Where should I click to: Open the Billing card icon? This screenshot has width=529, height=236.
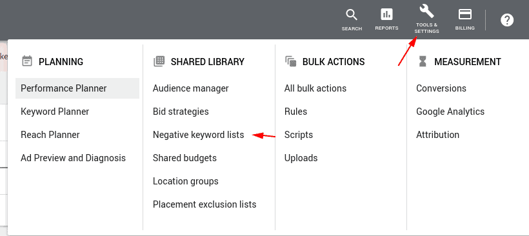465,14
